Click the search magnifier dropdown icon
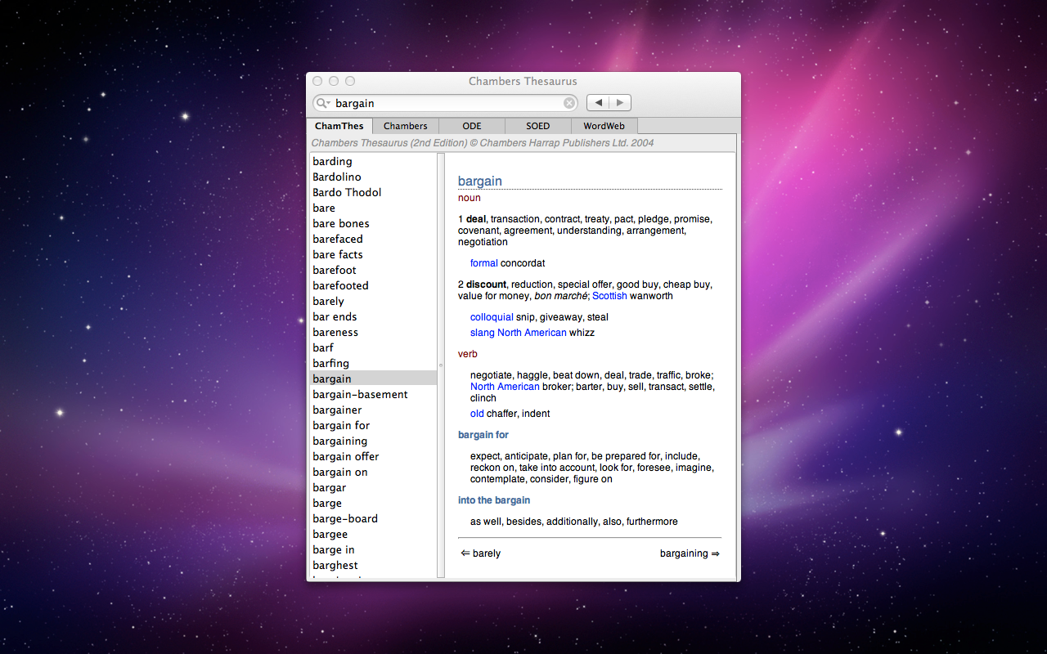Viewport: 1047px width, 654px height. point(323,103)
